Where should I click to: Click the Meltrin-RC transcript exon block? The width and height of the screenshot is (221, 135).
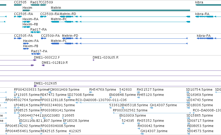point(55,22)
